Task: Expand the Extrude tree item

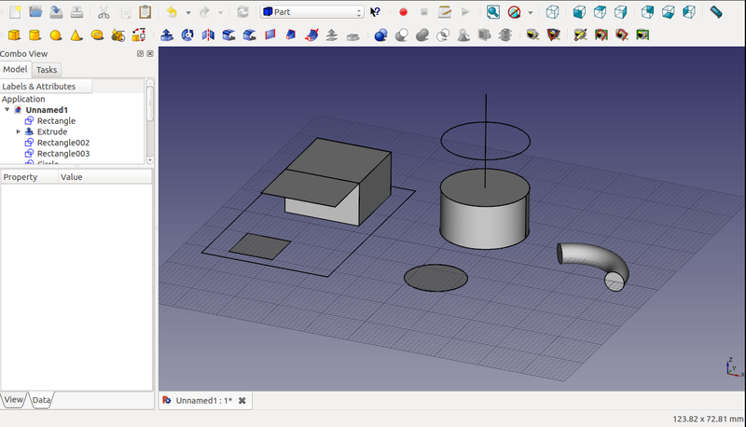Action: (19, 131)
